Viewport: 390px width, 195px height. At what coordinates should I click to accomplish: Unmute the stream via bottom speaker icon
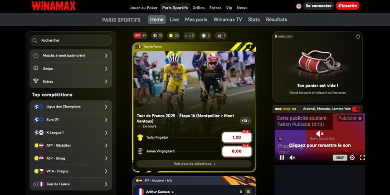(292, 158)
